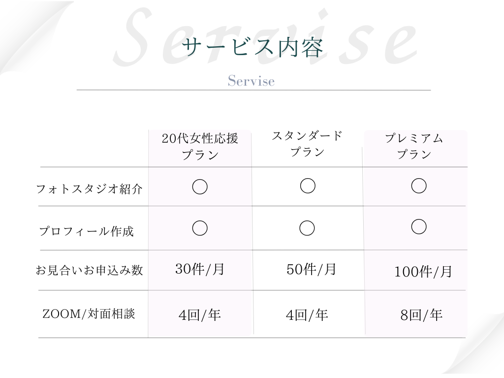Image resolution: width=504 pixels, height=378 pixels.
Task: Click the プロフィール作成 row label
Action: click(x=87, y=231)
